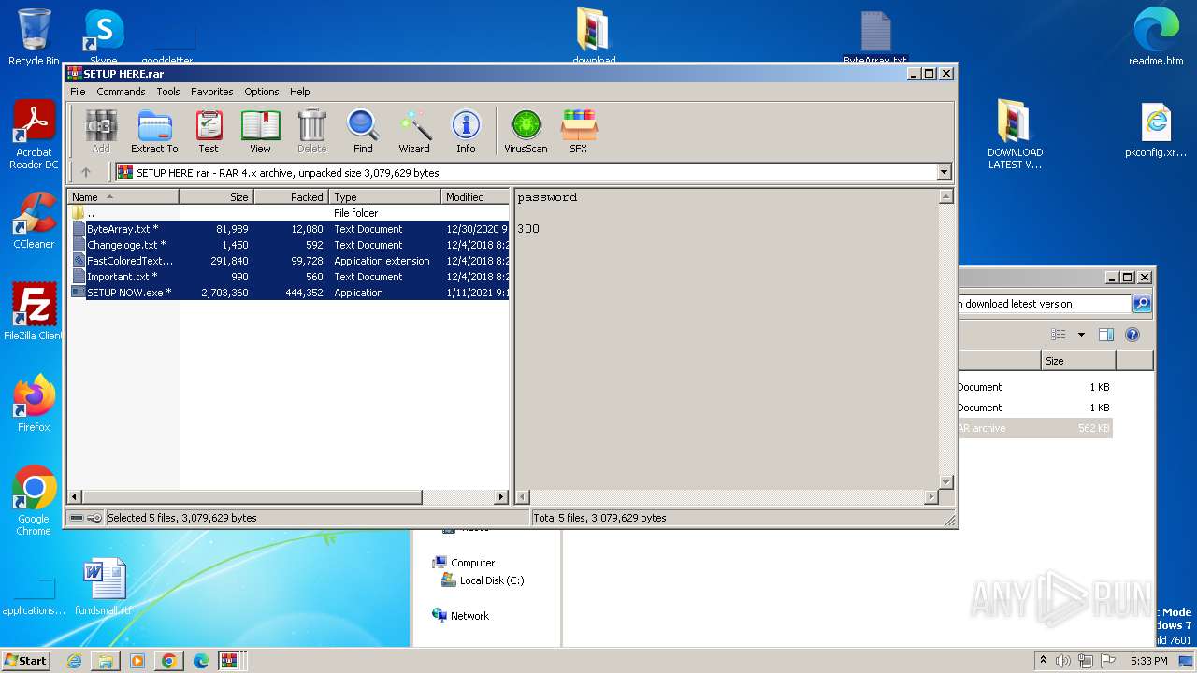Viewport: 1197px width, 673px height.
Task: Open the fundsmall.rtf desktop document
Action: pyautogui.click(x=103, y=587)
